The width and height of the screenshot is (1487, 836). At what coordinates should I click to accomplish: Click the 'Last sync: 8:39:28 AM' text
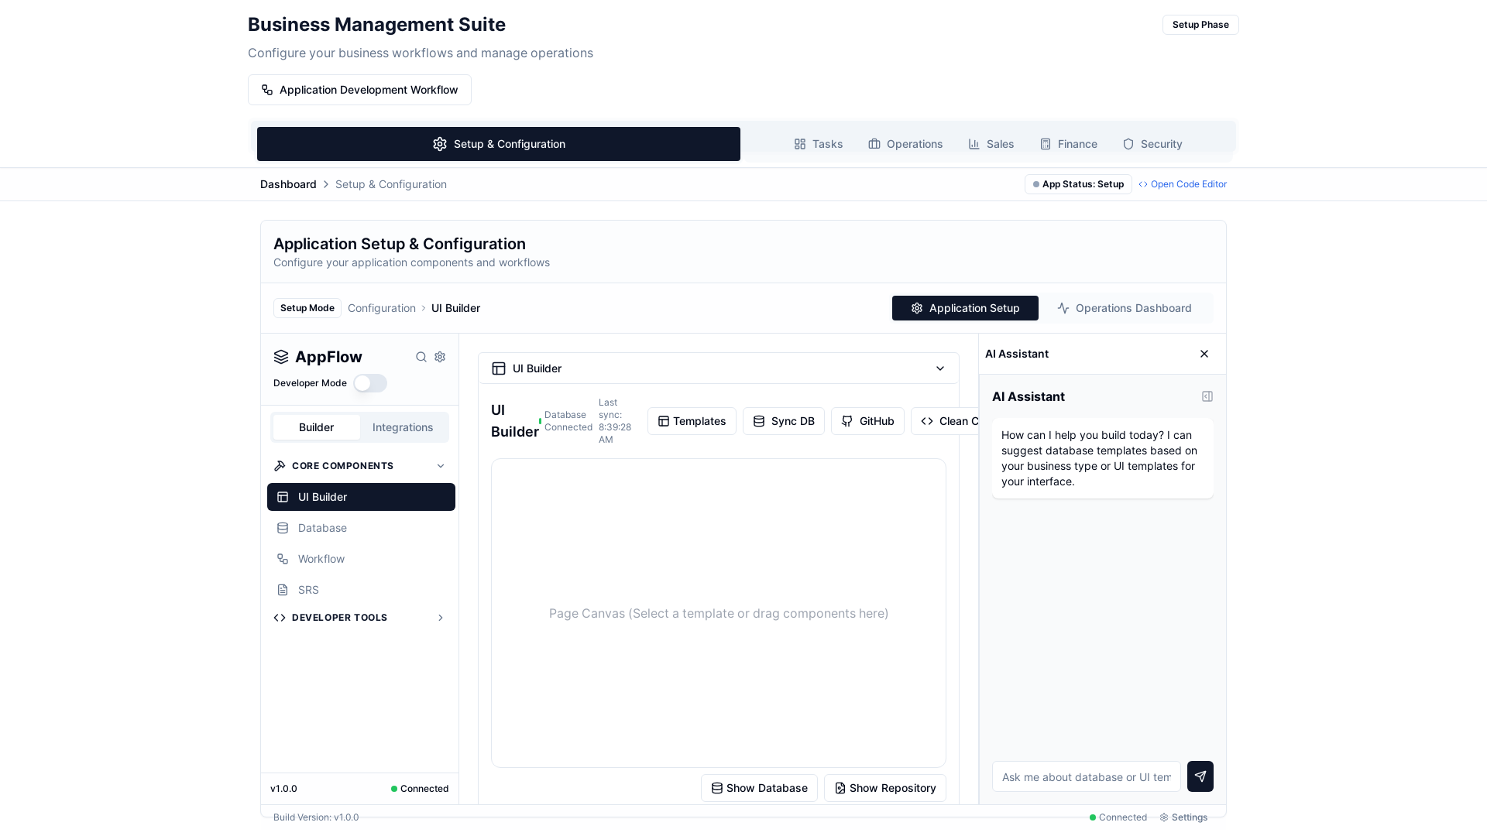tap(615, 421)
